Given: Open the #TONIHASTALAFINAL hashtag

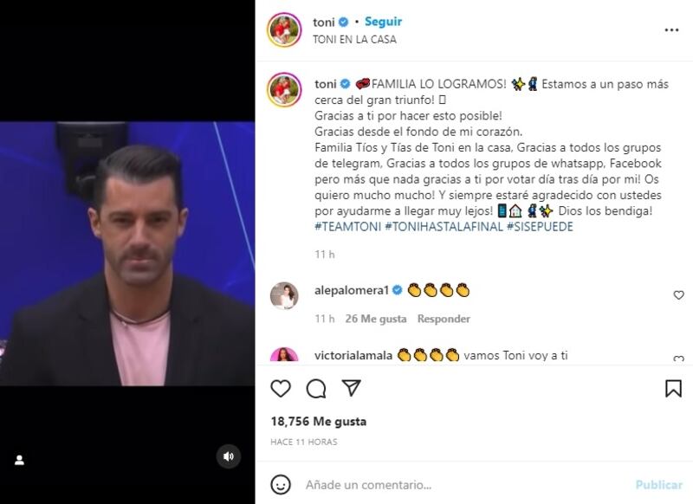Looking at the screenshot, I should (444, 227).
